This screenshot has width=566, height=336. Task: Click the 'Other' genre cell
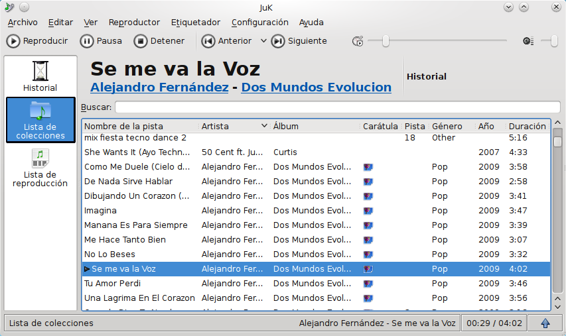(443, 138)
